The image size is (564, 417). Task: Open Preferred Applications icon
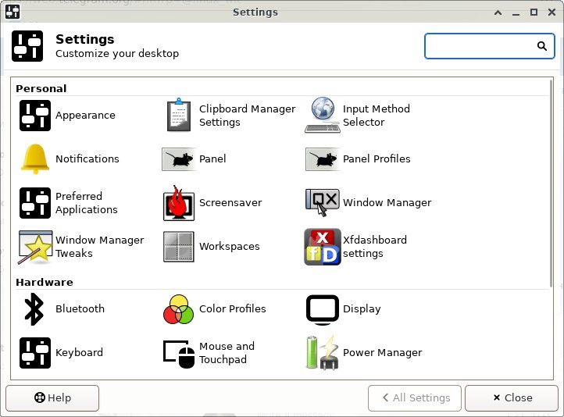[35, 203]
